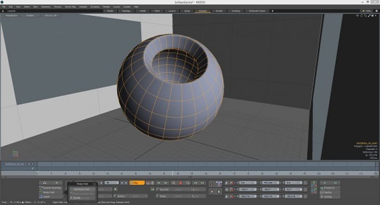Click the position X value field
This screenshot has height=205, width=380.
click(x=248, y=183)
